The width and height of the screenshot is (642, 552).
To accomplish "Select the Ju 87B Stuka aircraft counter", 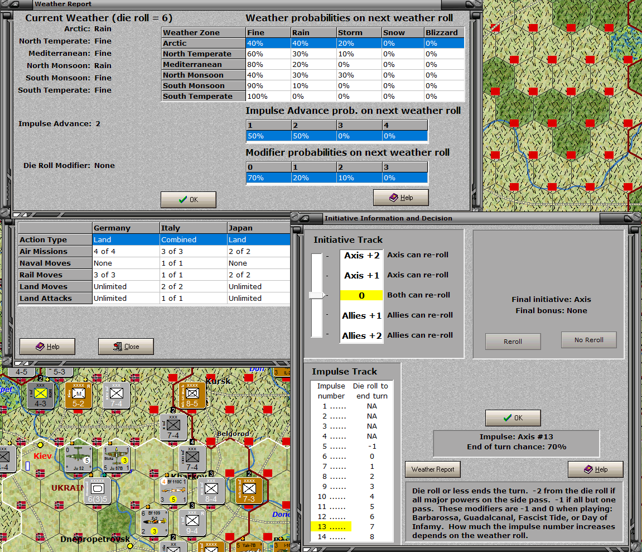I will click(x=116, y=459).
